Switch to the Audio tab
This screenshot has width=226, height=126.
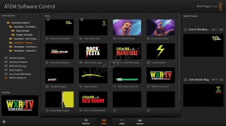tap(122, 122)
